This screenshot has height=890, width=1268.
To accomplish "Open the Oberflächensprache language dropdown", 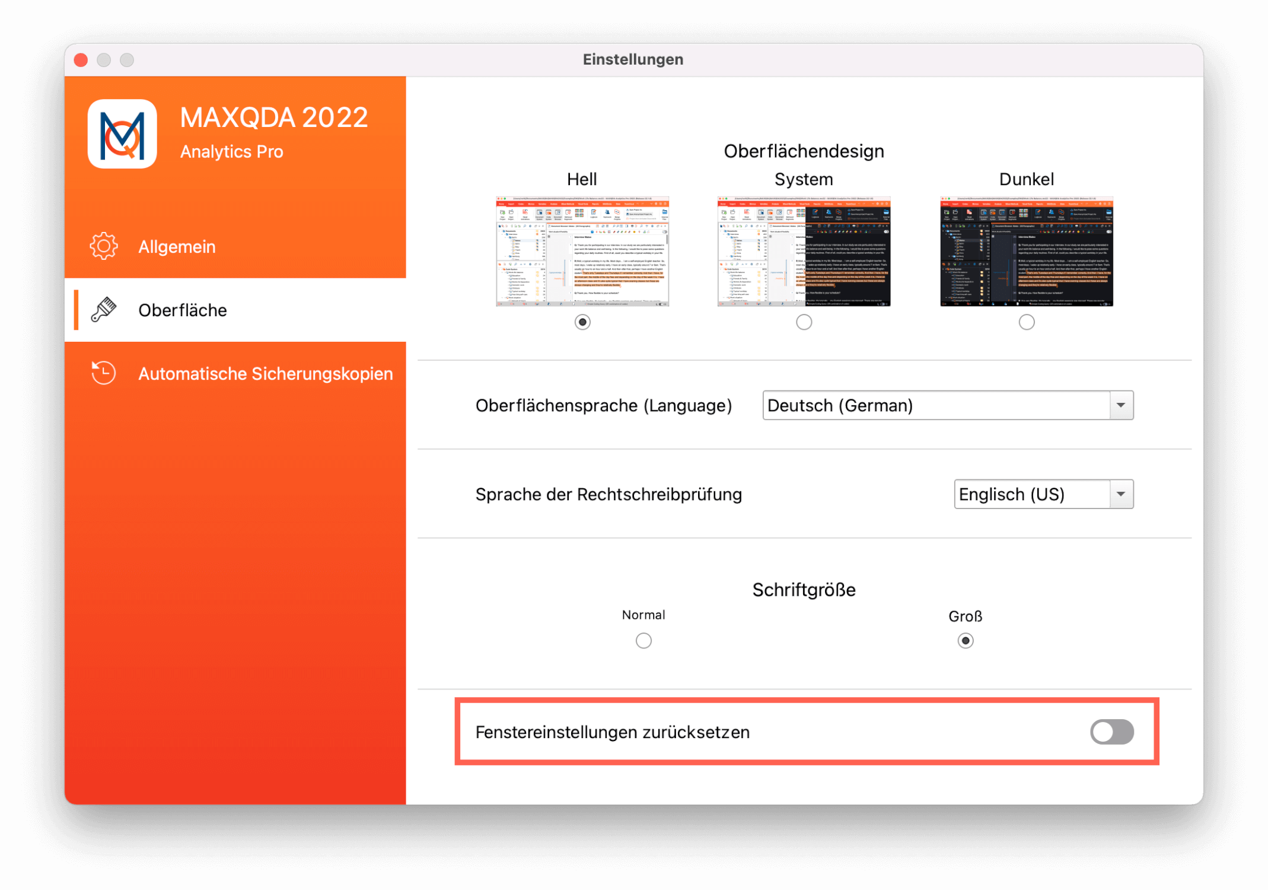I will (x=947, y=405).
